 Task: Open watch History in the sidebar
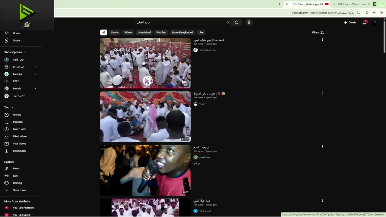pyautogui.click(x=17, y=115)
